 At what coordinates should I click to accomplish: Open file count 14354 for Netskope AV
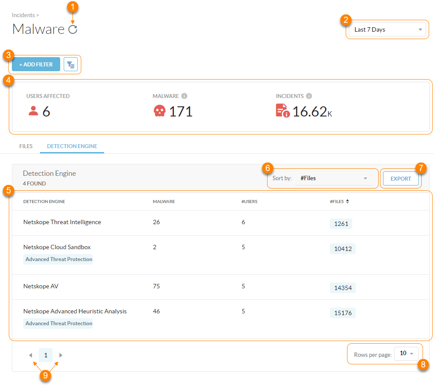[x=343, y=288]
